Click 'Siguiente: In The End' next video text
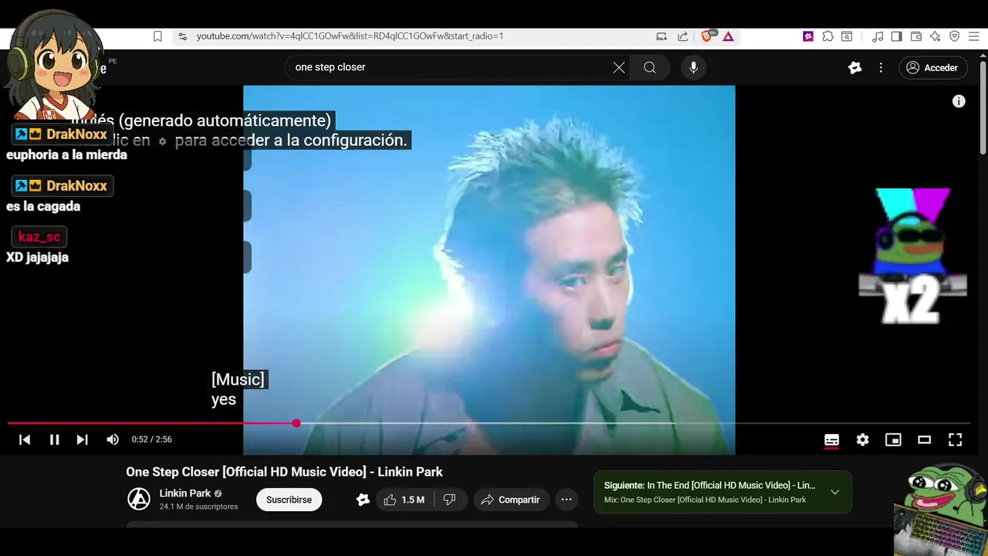The height and width of the screenshot is (556, 988). [x=709, y=485]
